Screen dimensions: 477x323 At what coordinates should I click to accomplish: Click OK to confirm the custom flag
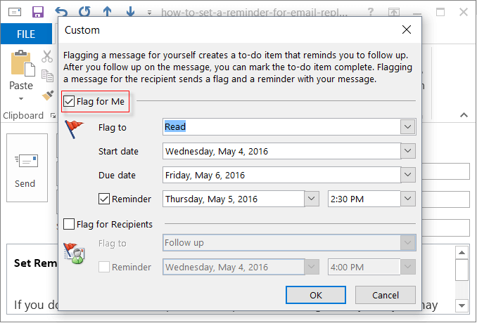(x=316, y=295)
